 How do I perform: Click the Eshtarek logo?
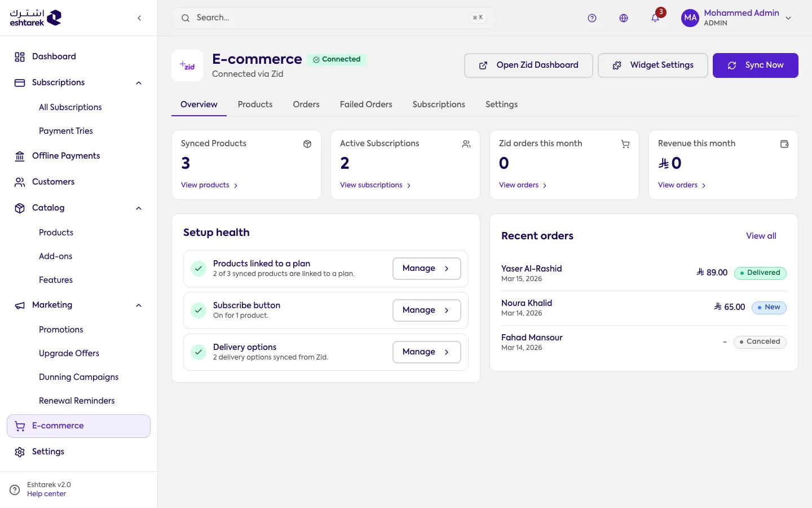coord(36,17)
